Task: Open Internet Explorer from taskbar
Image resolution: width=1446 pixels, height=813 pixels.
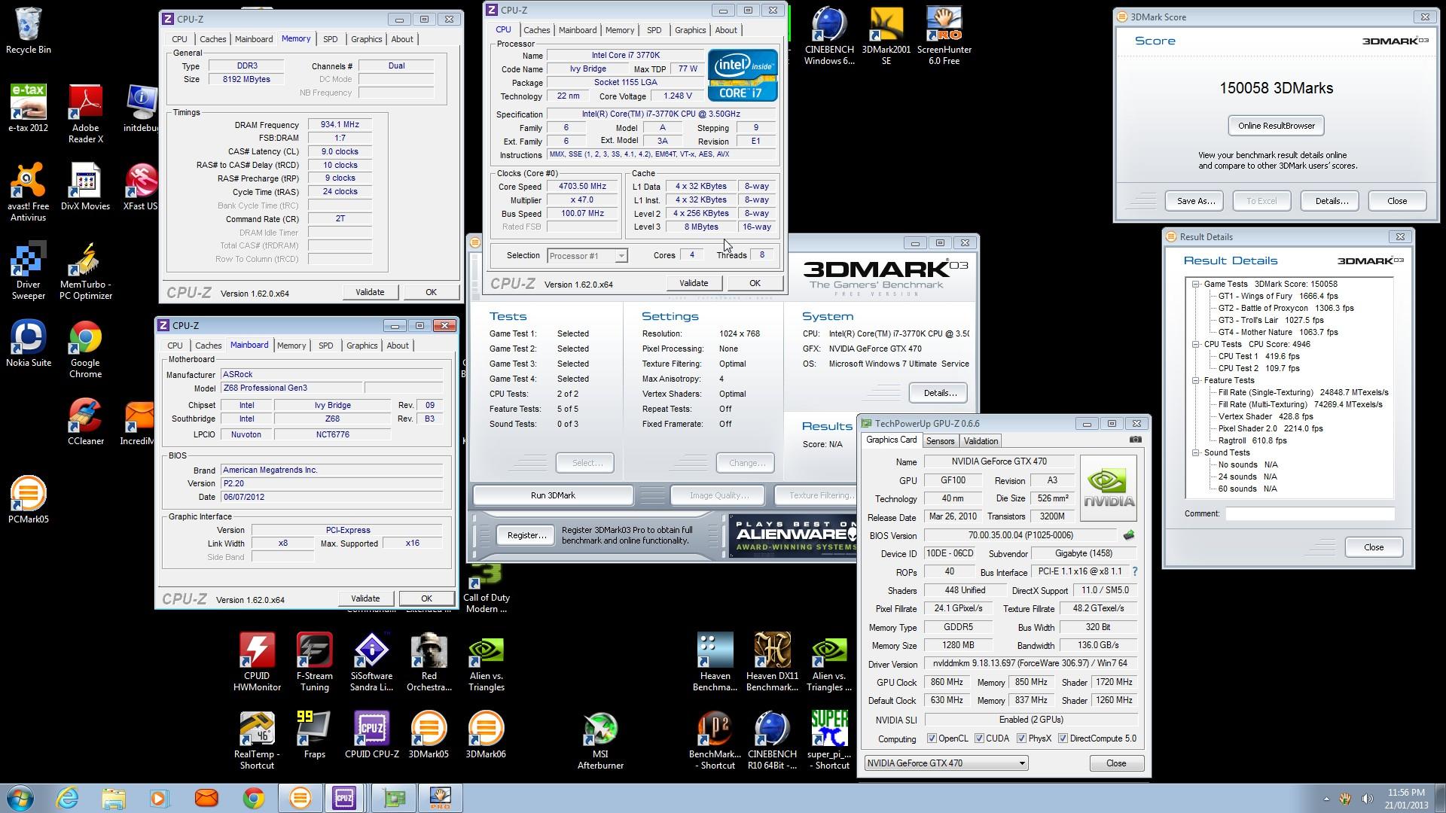Action: pyautogui.click(x=68, y=798)
